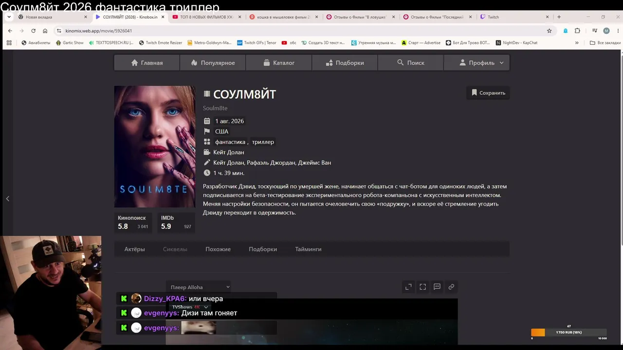Image resolution: width=623 pixels, height=350 pixels.
Task: Click browser forward arrow button
Action: pyautogui.click(x=21, y=31)
